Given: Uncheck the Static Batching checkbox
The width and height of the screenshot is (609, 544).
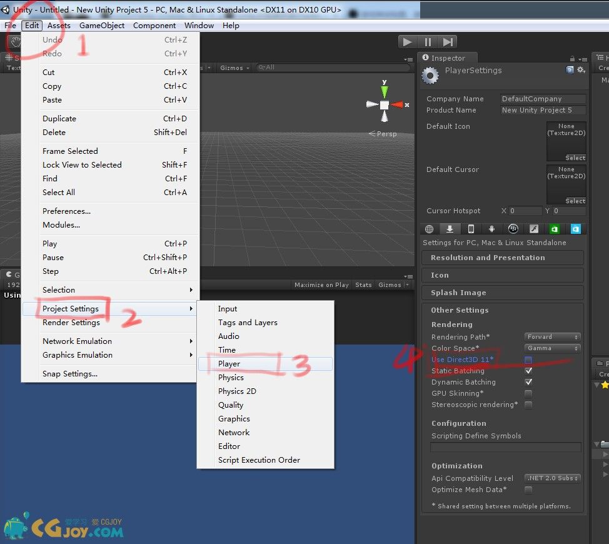Looking at the screenshot, I should pos(528,371).
